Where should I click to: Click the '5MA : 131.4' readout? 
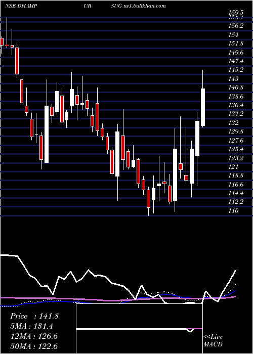tap(31, 326)
